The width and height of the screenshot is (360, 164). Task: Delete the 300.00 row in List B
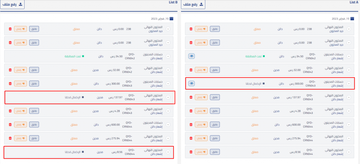tap(10, 83)
